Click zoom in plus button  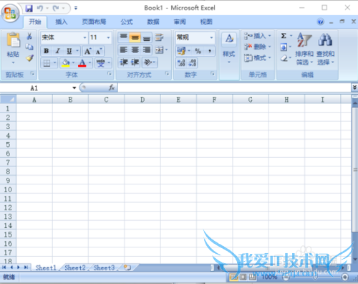point(344,277)
